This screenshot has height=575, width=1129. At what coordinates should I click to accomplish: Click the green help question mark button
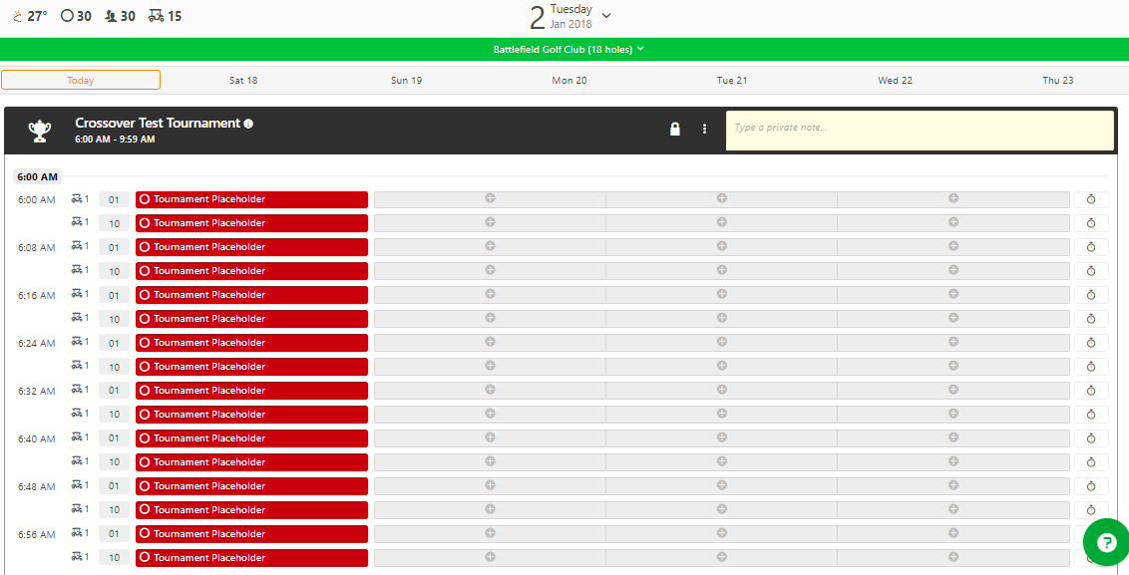click(1106, 542)
